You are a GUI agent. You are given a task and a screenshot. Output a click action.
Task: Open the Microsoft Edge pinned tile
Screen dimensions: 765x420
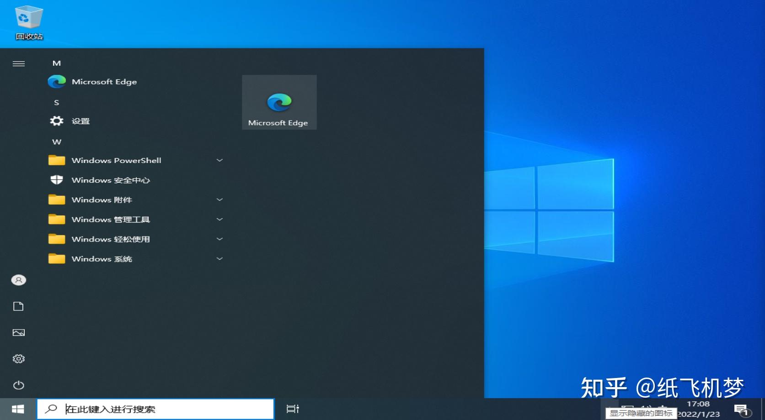(279, 102)
